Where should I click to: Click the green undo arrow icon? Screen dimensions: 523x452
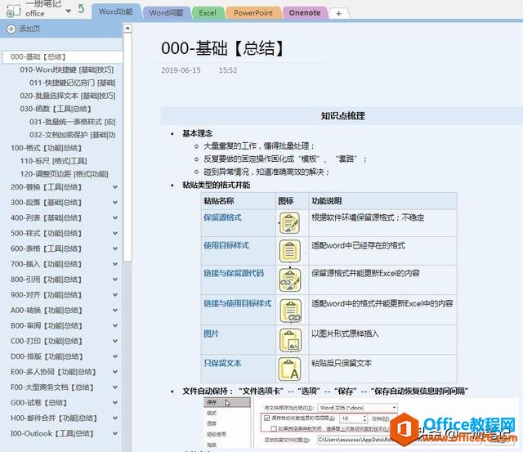tap(79, 9)
